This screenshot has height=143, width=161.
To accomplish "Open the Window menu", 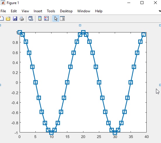I will (x=84, y=11).
